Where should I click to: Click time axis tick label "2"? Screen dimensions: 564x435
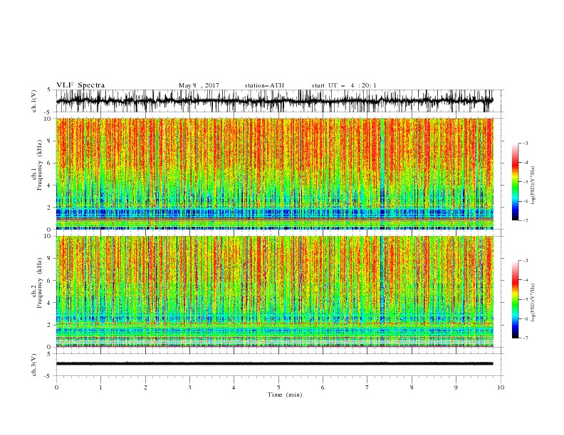[x=145, y=387]
